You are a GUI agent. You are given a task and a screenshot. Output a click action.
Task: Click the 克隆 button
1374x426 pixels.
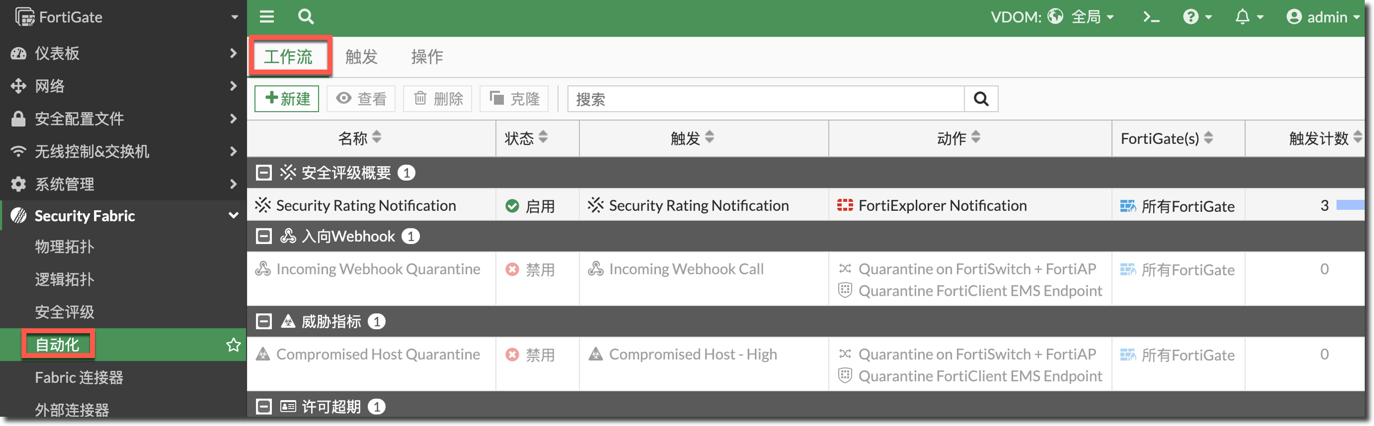pos(514,99)
